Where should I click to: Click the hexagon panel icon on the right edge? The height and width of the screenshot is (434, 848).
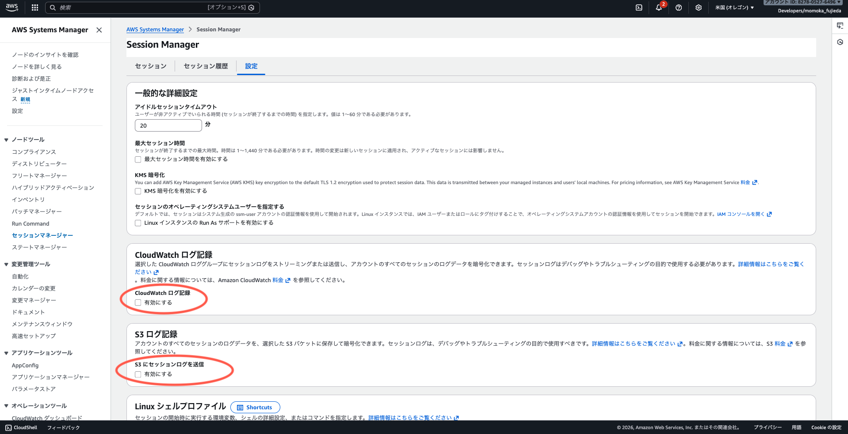click(x=840, y=42)
